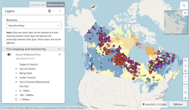This screenshot has width=190, height=110.
Task: Click the Layers panel title
Action: click(10, 11)
